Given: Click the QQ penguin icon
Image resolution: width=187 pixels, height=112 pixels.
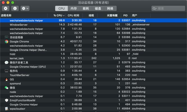Looking at the screenshot, I should pyautogui.click(x=6, y=79).
